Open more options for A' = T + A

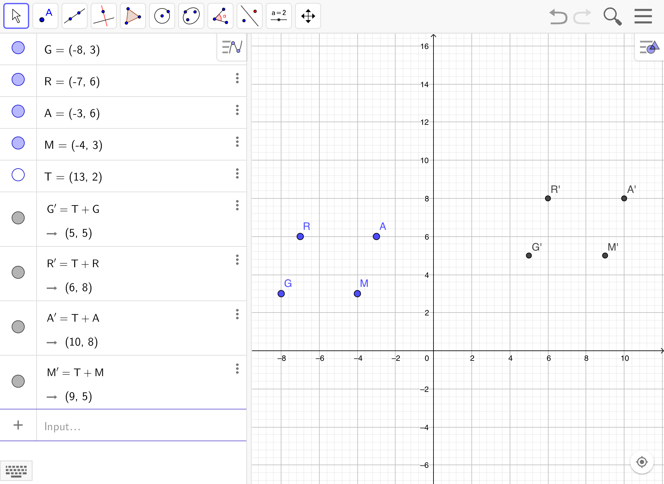tap(237, 314)
